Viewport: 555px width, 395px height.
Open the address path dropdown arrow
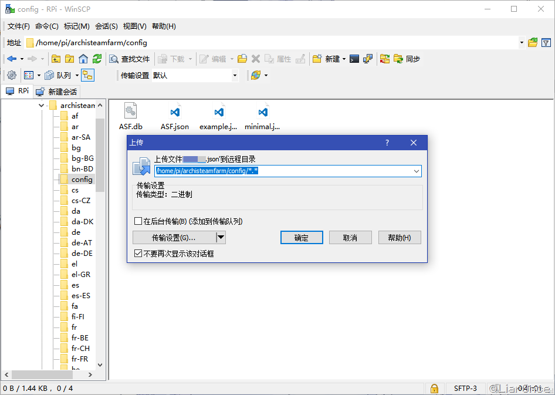pyautogui.click(x=522, y=43)
